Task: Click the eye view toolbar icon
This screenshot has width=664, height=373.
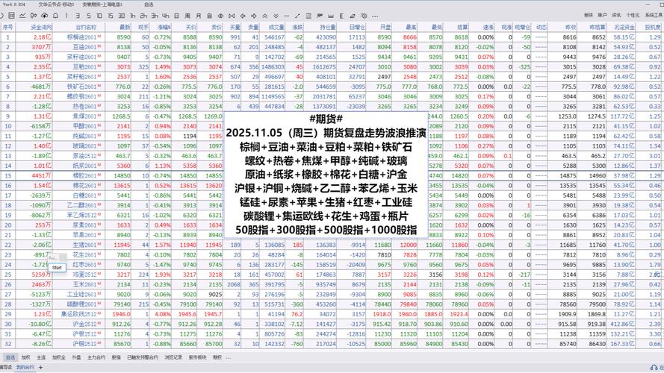Action: pos(220,16)
